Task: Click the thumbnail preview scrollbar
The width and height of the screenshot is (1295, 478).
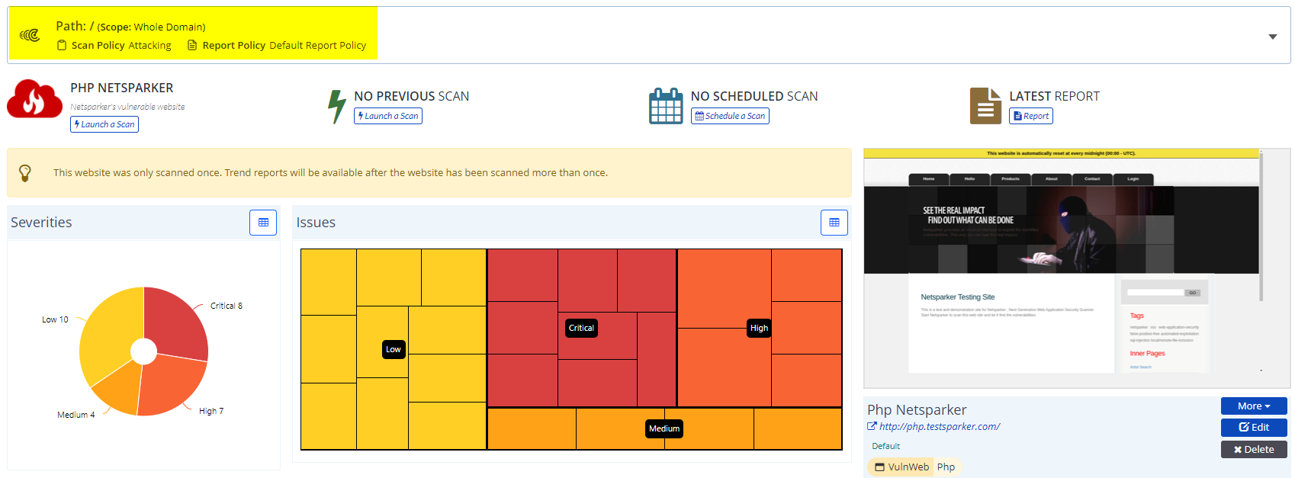Action: [x=1261, y=227]
